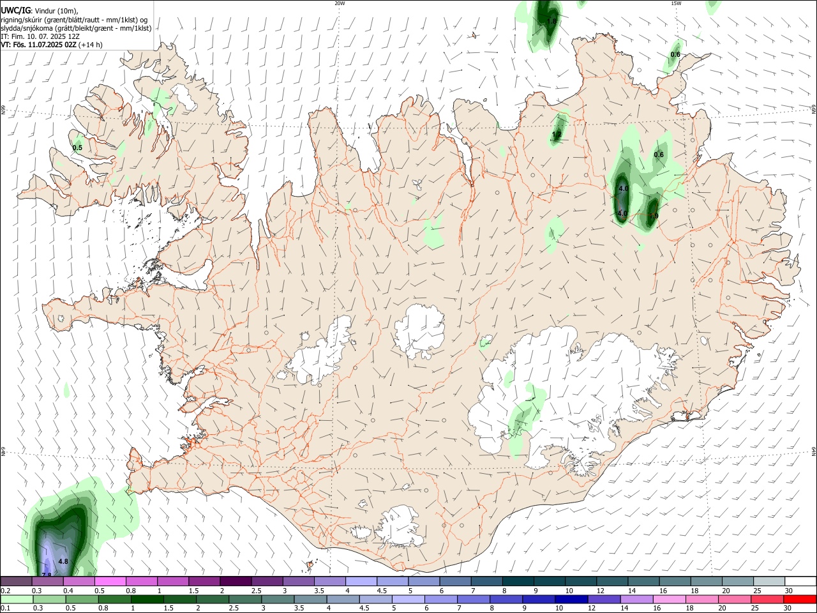817x613 pixels.
Task: Click the (+14 h) forecast offset
Action: tap(91, 45)
